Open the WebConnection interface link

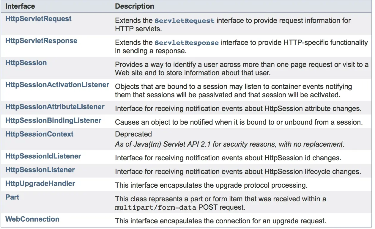[x=32, y=219]
